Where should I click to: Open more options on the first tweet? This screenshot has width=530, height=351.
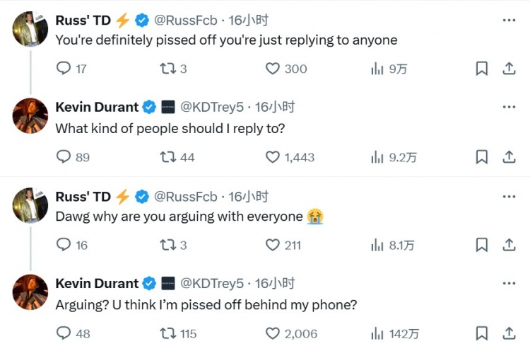coord(509,21)
